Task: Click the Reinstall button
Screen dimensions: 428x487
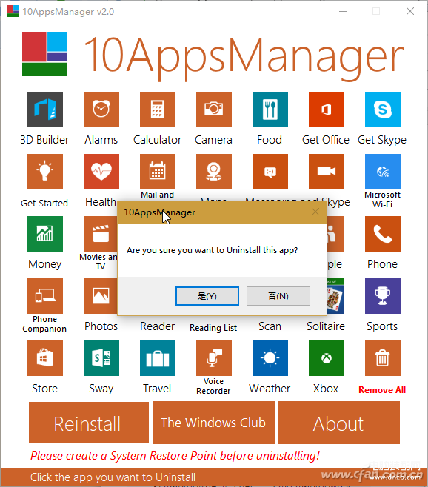Action: point(89,423)
